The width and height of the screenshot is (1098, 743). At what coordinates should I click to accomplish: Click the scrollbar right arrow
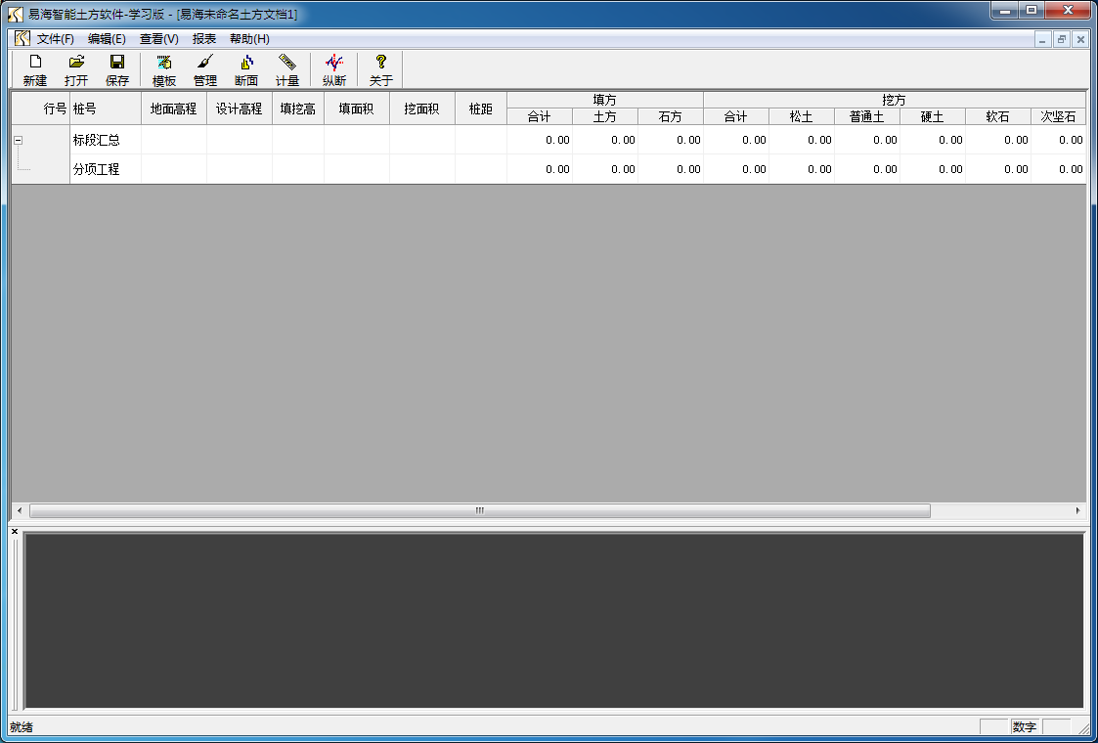[1077, 510]
